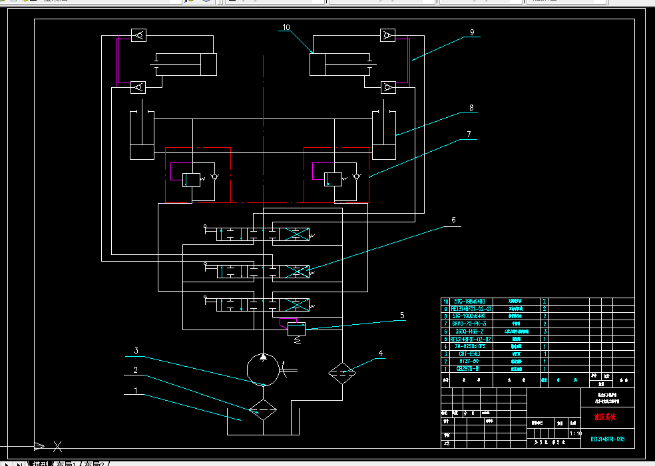Click callout number 2 label
655x466 pixels.
point(135,370)
